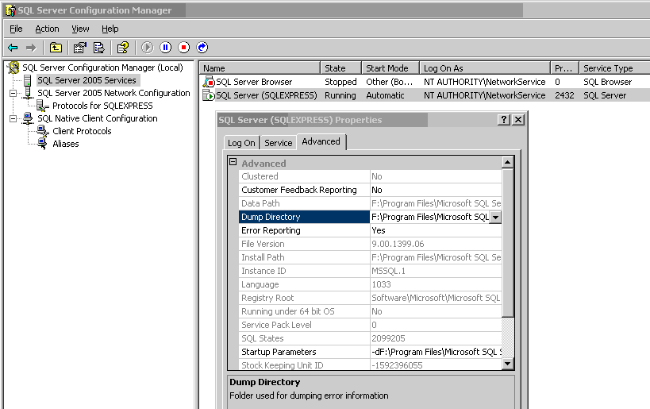Click the Back arrow toolbar icon
This screenshot has width=650, height=409.
tap(13, 48)
